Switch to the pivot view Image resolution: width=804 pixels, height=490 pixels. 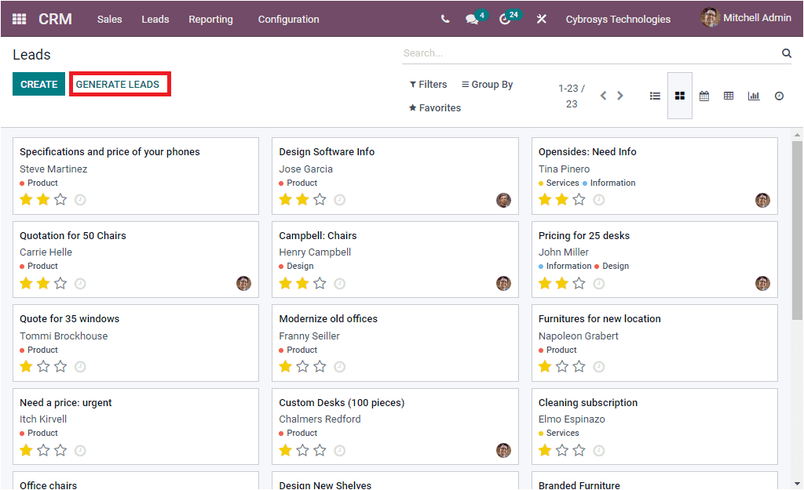[x=729, y=96]
